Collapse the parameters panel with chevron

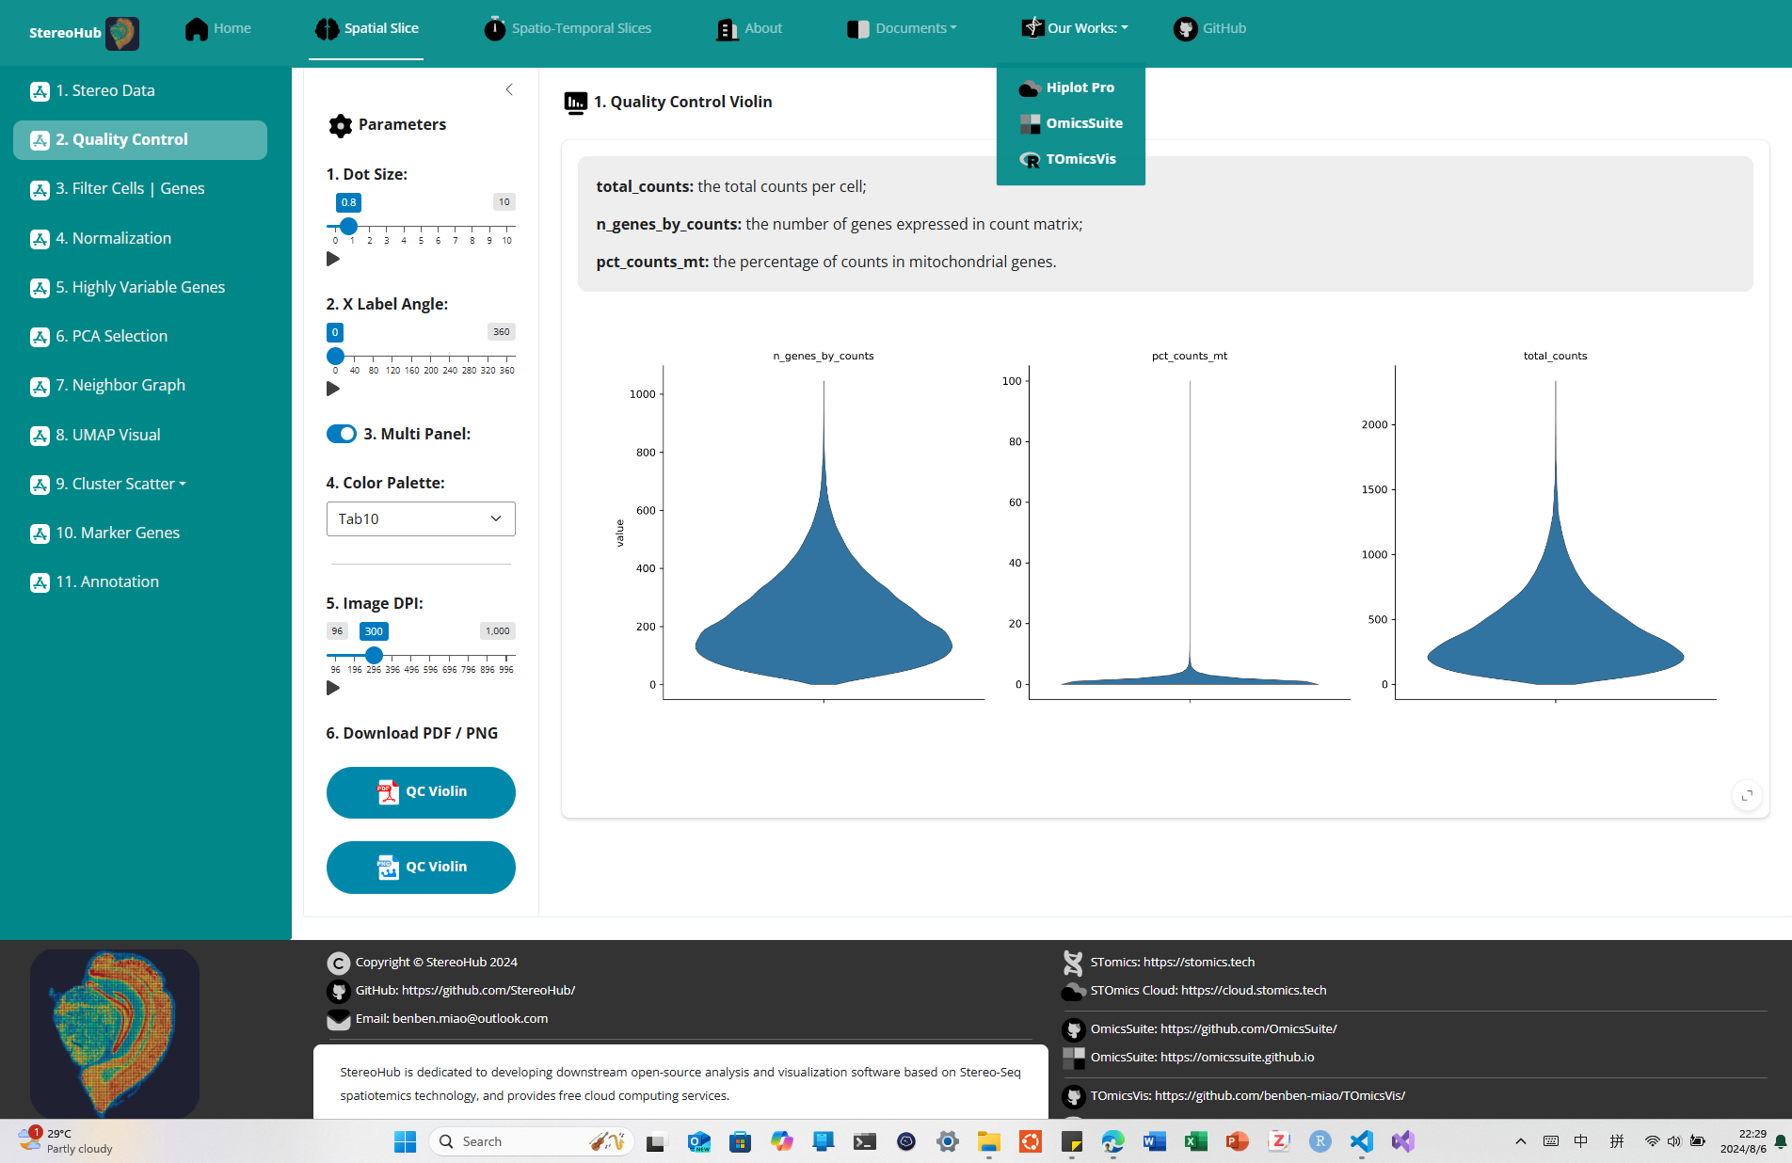tap(509, 90)
